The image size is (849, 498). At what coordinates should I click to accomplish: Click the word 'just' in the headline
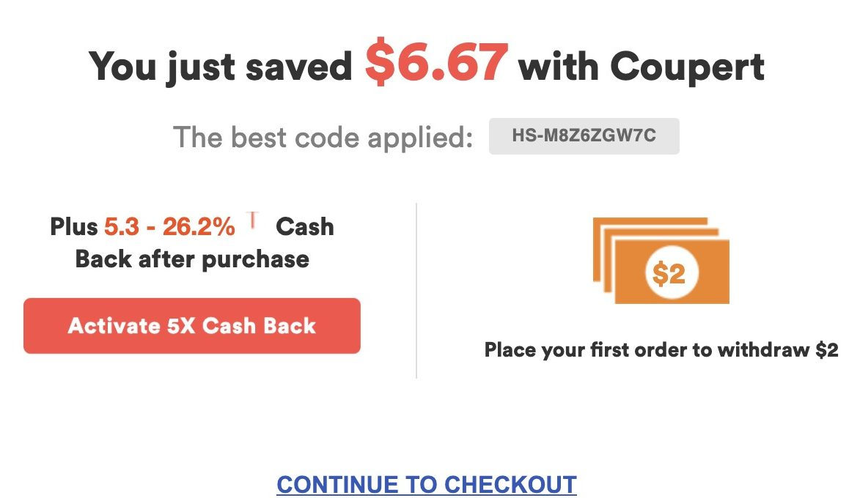(x=200, y=67)
